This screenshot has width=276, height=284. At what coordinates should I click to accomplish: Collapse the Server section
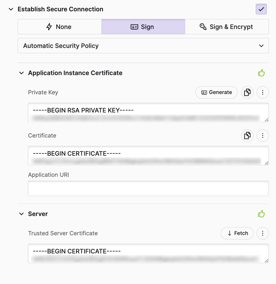pos(22,214)
